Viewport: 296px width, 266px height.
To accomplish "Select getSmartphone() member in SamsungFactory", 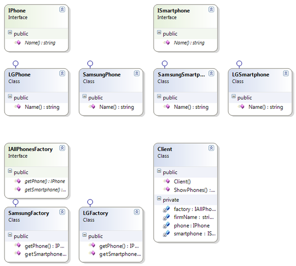I will tap(45, 254).
